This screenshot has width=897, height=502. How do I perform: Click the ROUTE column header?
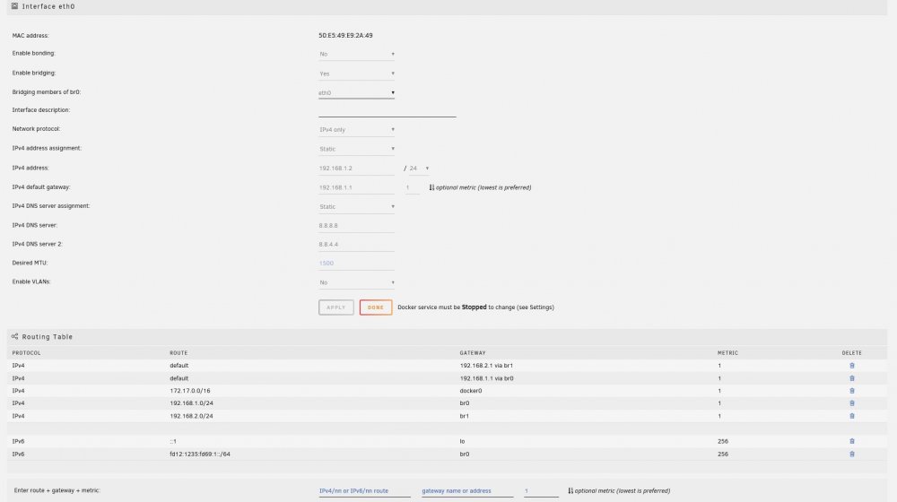(179, 353)
